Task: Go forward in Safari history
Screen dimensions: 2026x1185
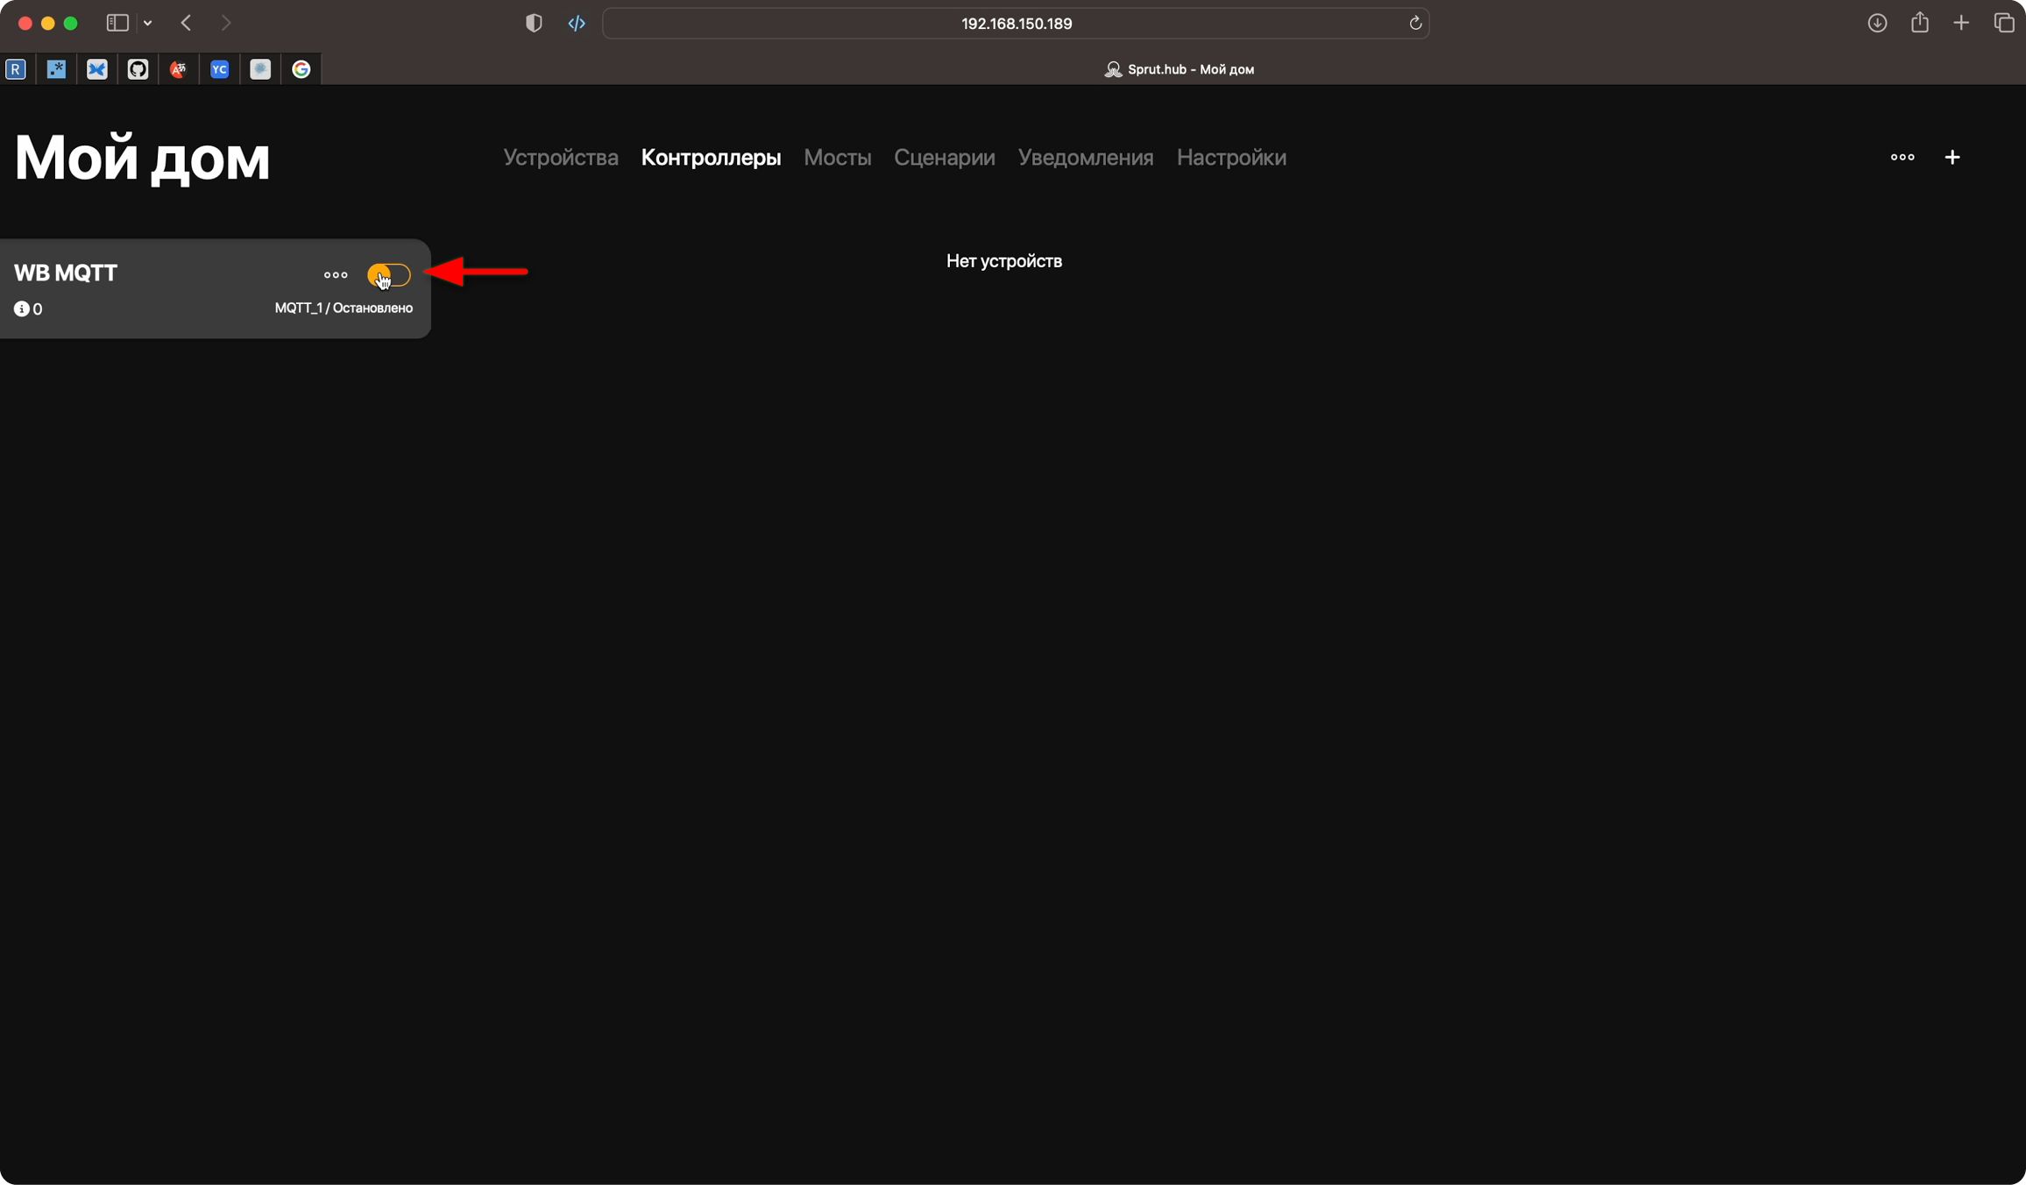Action: click(x=226, y=24)
